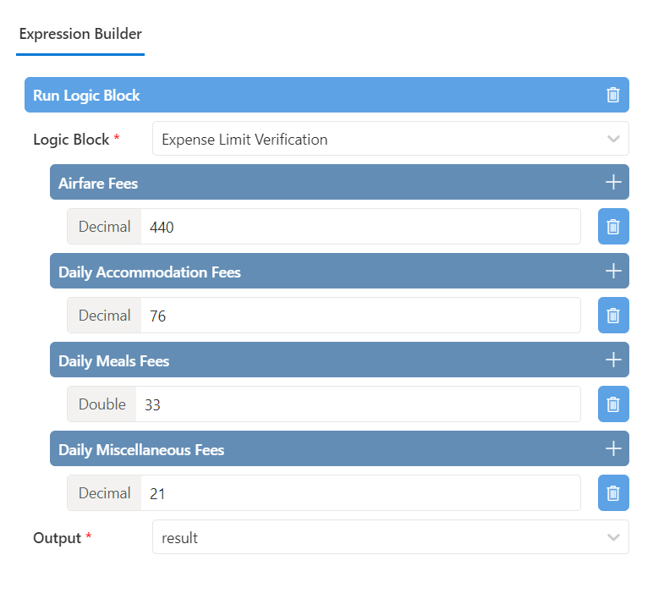Delete the Run Logic Block expression
This screenshot has height=599, width=653.
point(613,95)
